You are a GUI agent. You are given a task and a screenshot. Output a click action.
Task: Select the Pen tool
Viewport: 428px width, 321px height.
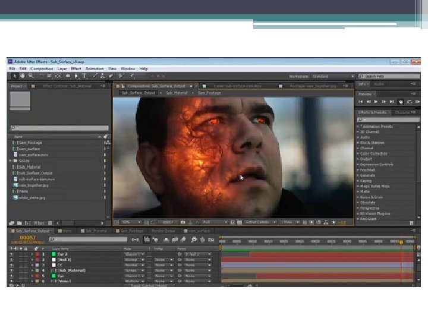tap(76, 76)
